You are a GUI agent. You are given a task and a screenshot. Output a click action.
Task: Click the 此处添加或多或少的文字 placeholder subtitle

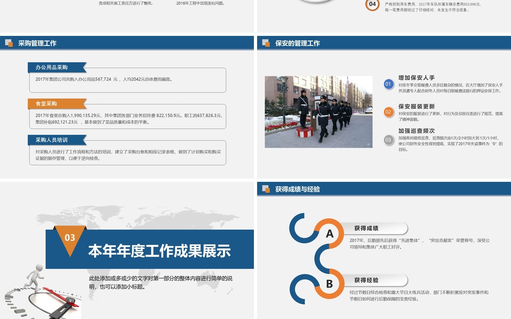(160, 282)
